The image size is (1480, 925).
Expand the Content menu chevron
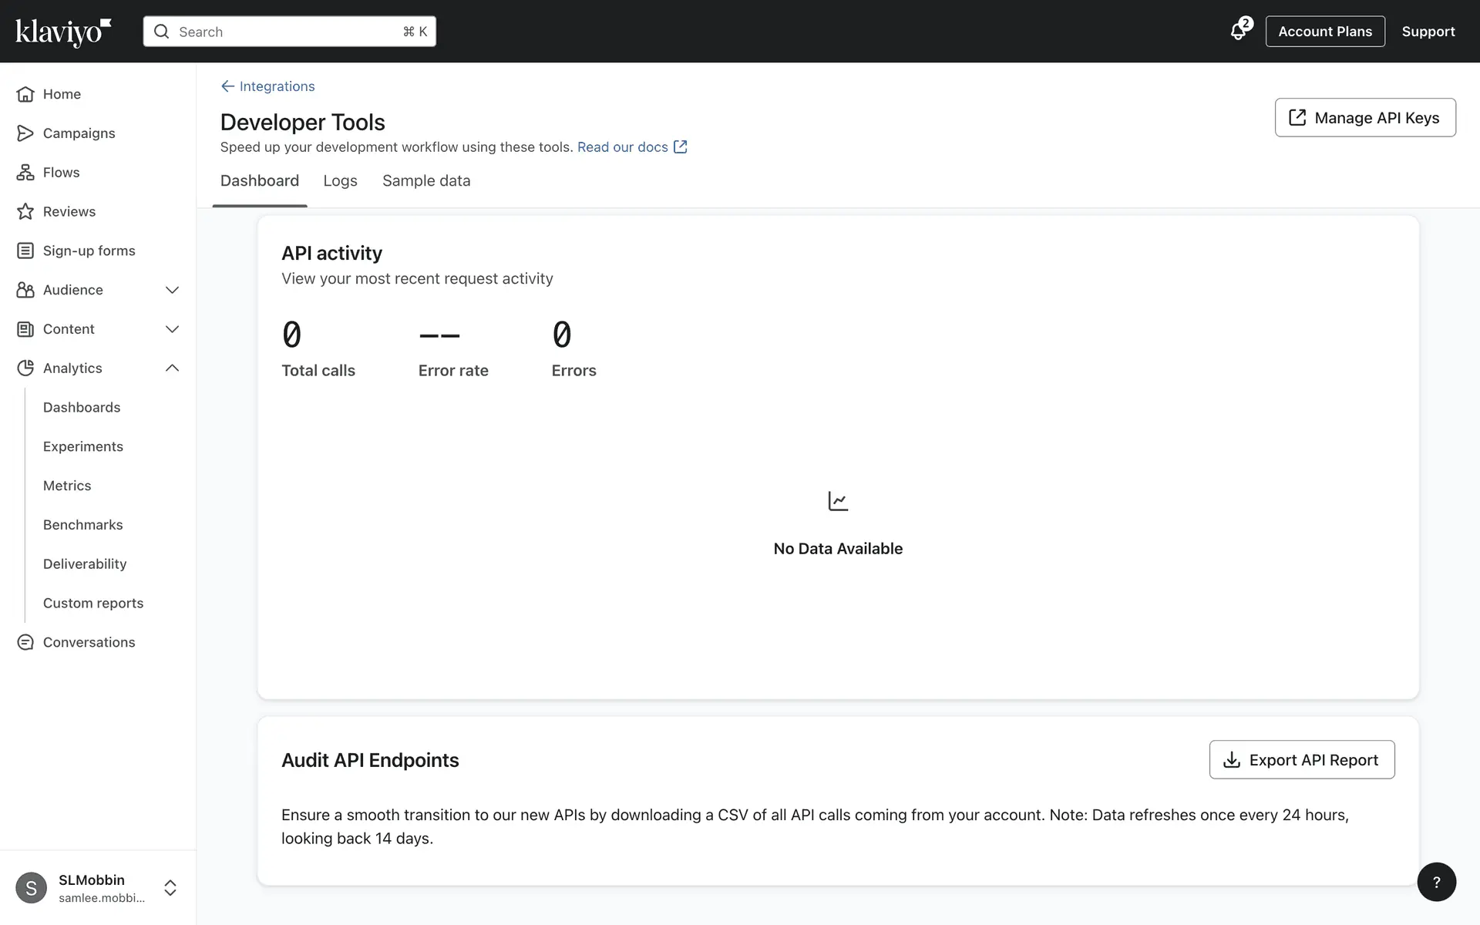click(x=172, y=329)
